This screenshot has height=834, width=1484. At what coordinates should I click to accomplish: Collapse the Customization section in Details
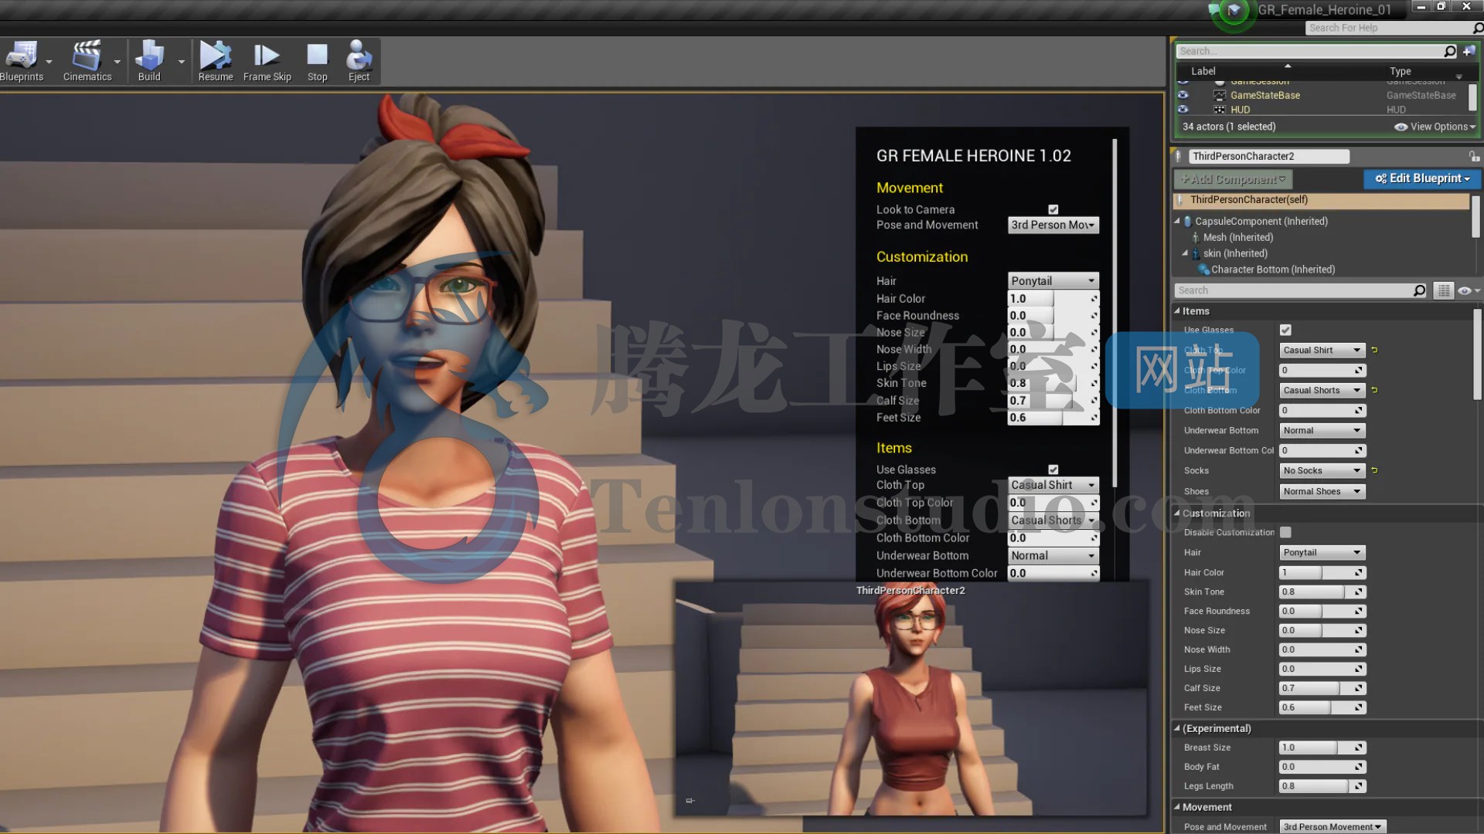tap(1177, 513)
